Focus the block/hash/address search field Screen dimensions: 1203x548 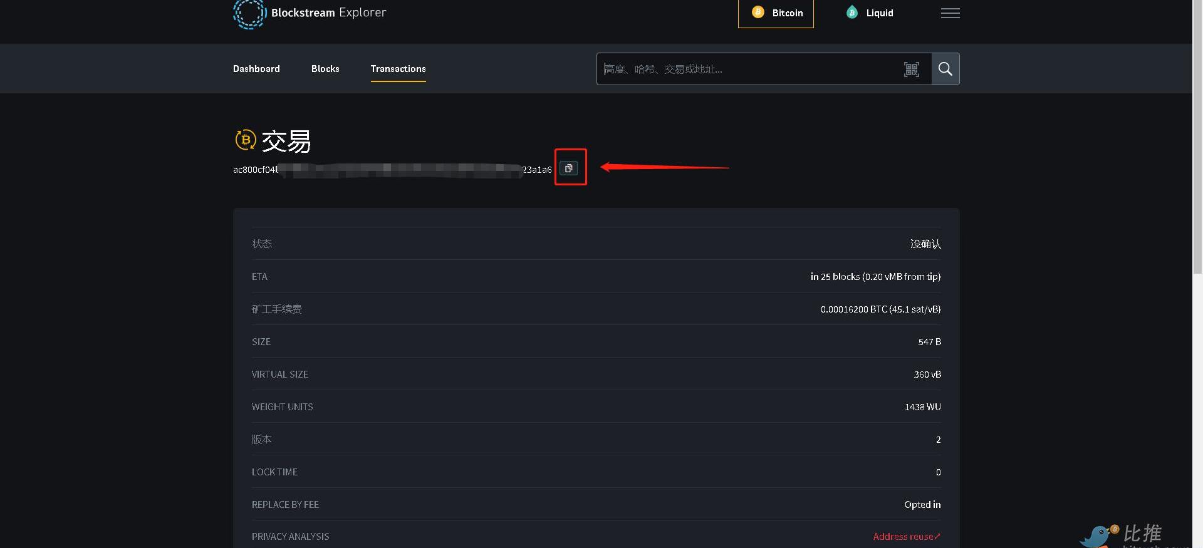(746, 70)
